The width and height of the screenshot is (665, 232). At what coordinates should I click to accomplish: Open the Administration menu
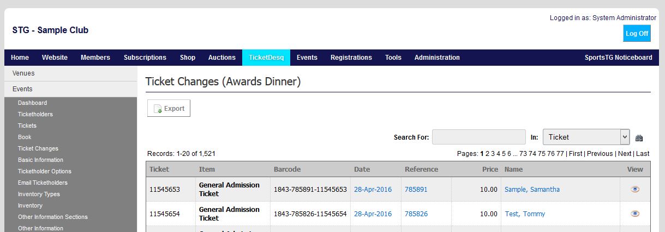pyautogui.click(x=437, y=58)
